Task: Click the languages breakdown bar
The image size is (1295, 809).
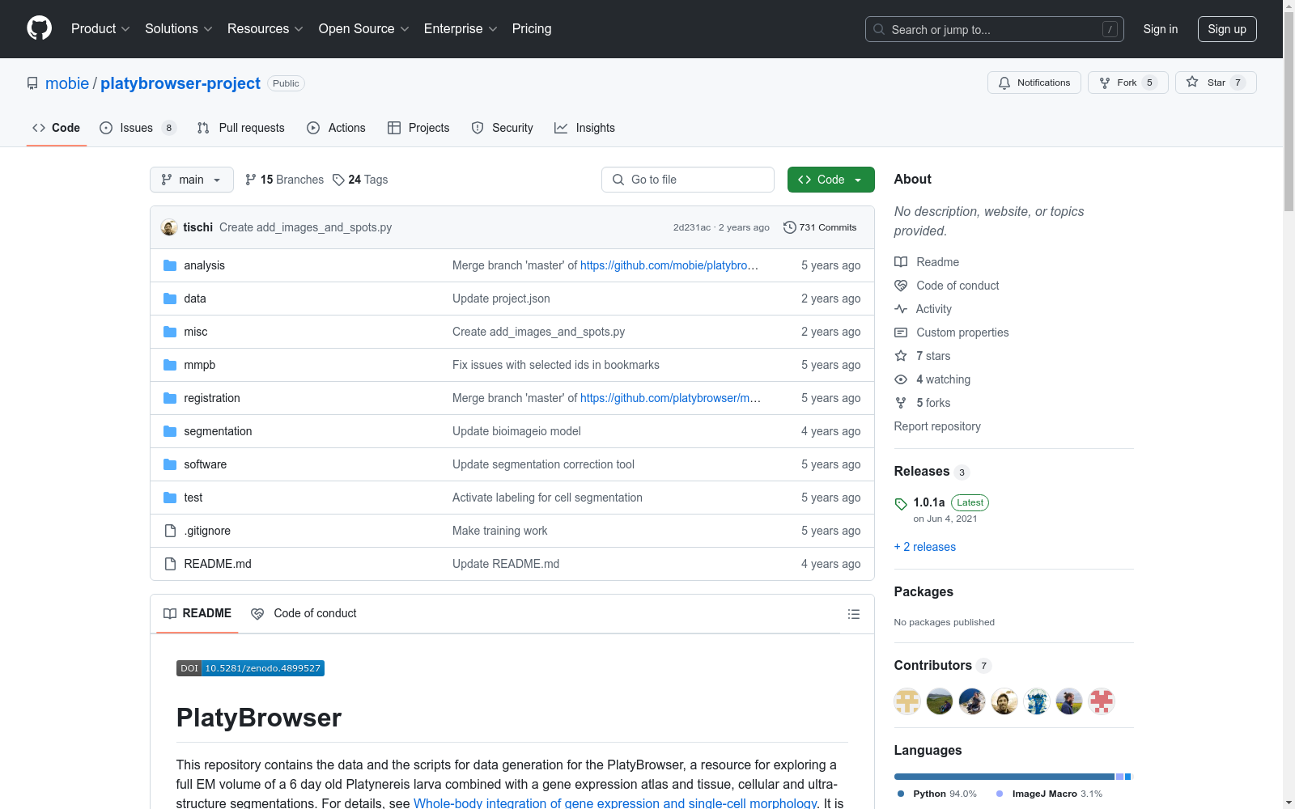Action: pyautogui.click(x=1013, y=777)
